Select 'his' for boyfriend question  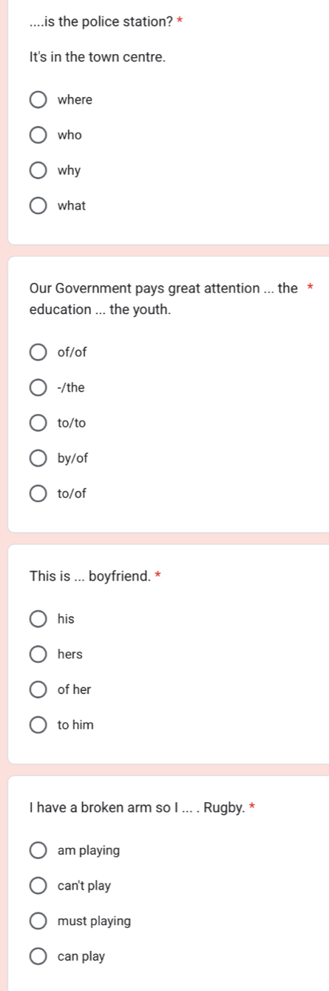coord(38,619)
